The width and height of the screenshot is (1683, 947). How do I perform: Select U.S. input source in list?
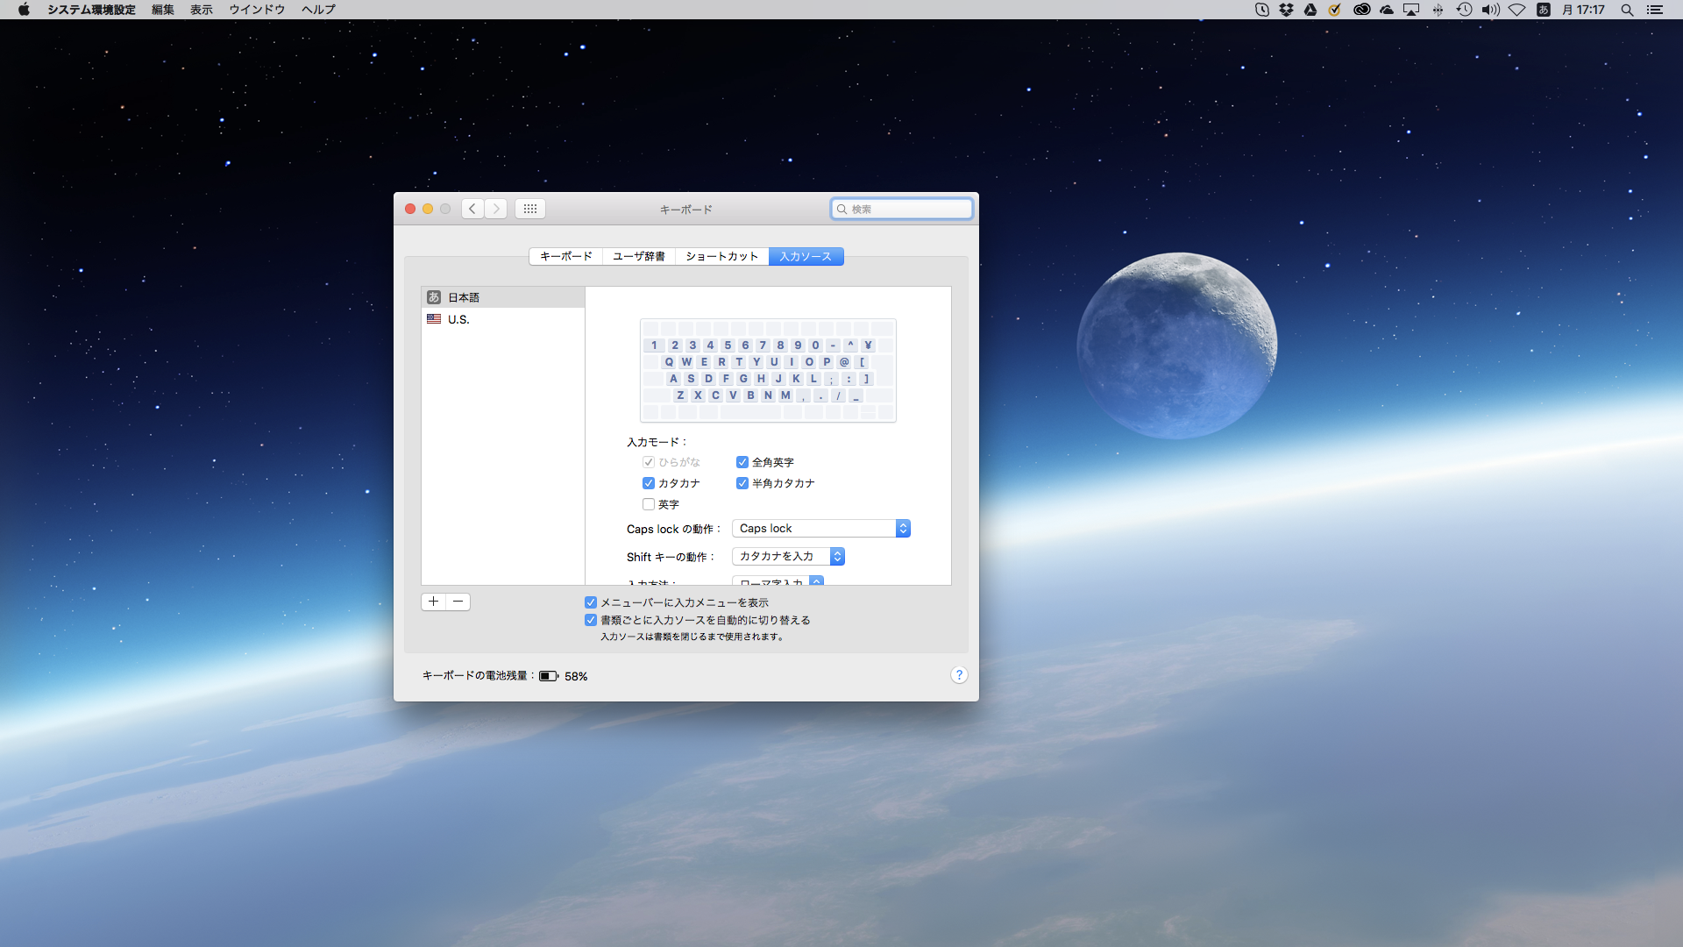point(458,319)
